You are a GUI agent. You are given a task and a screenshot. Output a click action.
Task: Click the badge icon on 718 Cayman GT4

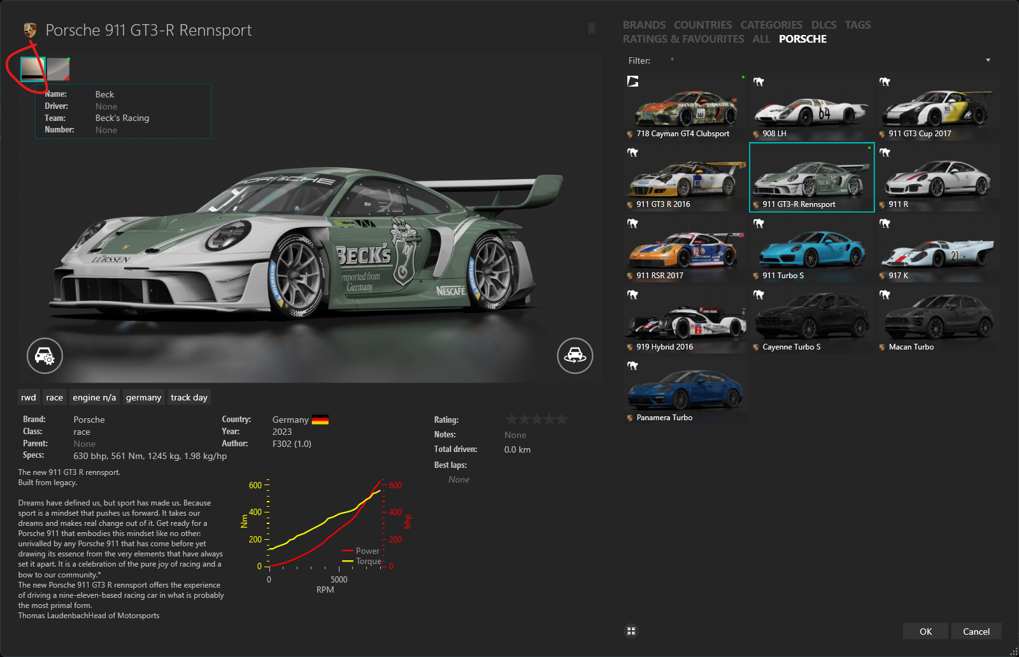point(632,81)
